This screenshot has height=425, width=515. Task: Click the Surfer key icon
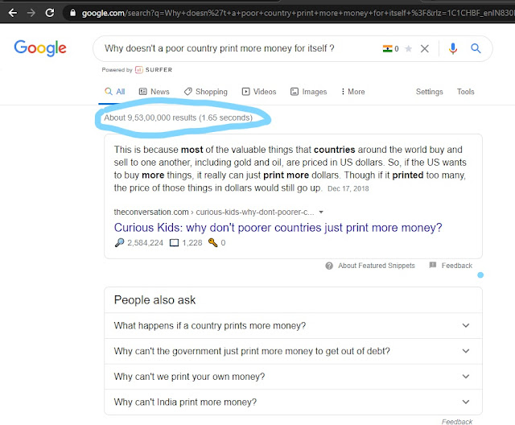click(212, 243)
